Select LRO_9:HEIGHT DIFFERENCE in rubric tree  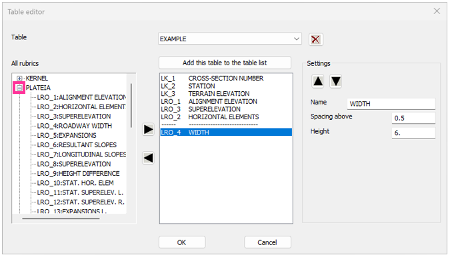tap(79, 173)
